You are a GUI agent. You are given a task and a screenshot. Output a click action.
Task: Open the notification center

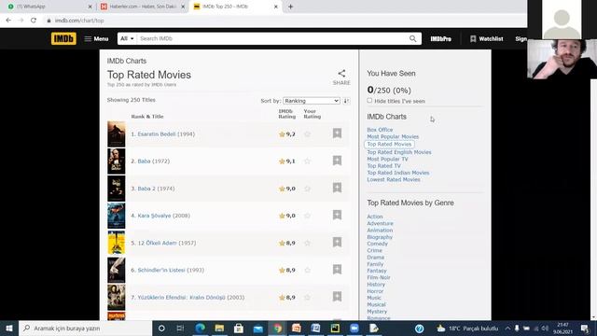click(585, 328)
